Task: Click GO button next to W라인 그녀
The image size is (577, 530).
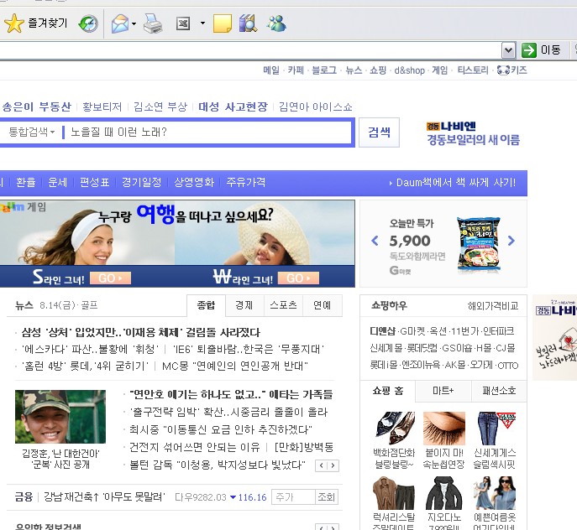Action: [x=298, y=278]
